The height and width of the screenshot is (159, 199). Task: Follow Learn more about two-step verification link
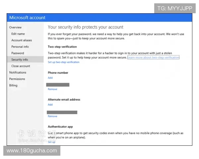pyautogui.click(x=153, y=58)
